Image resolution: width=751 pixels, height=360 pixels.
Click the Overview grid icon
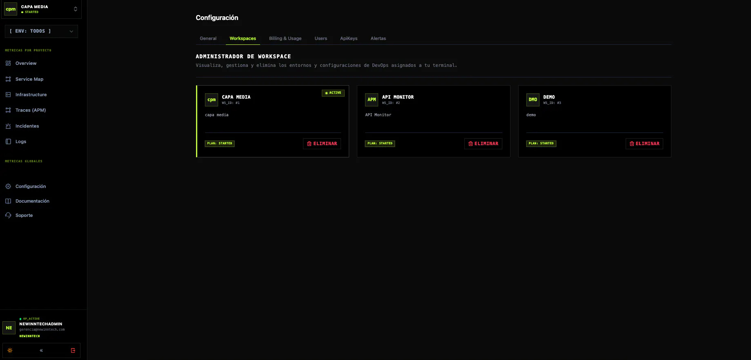8,63
